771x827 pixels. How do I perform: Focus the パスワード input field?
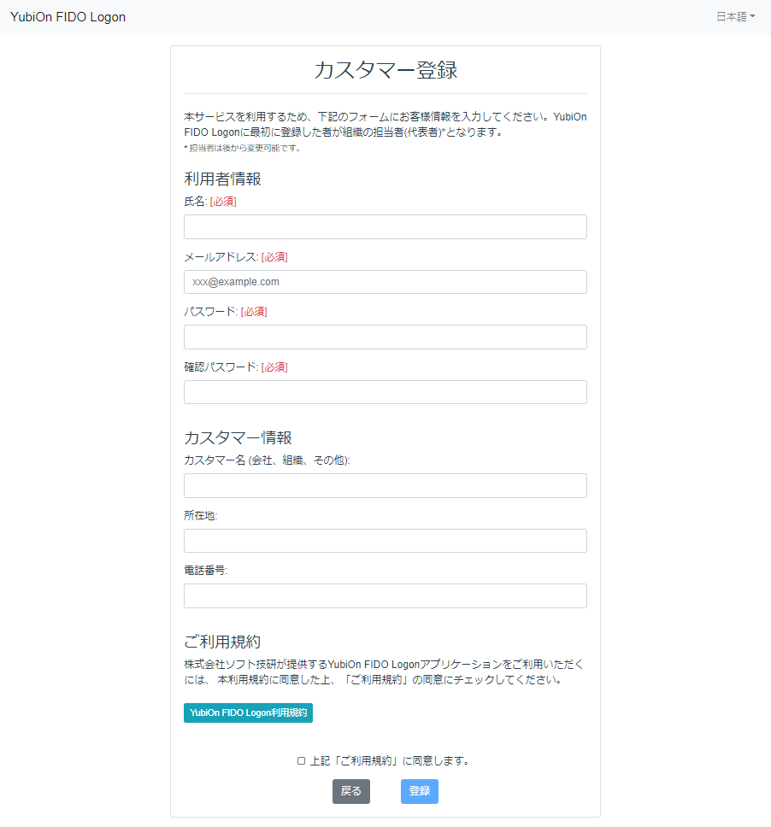click(385, 337)
